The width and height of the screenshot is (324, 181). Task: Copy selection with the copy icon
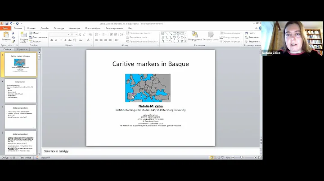13,37
